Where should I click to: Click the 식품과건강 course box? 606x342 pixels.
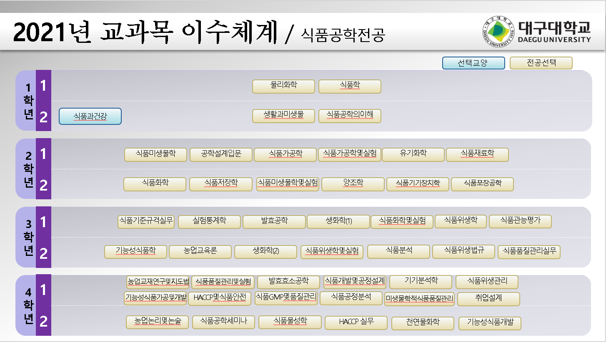[90, 116]
